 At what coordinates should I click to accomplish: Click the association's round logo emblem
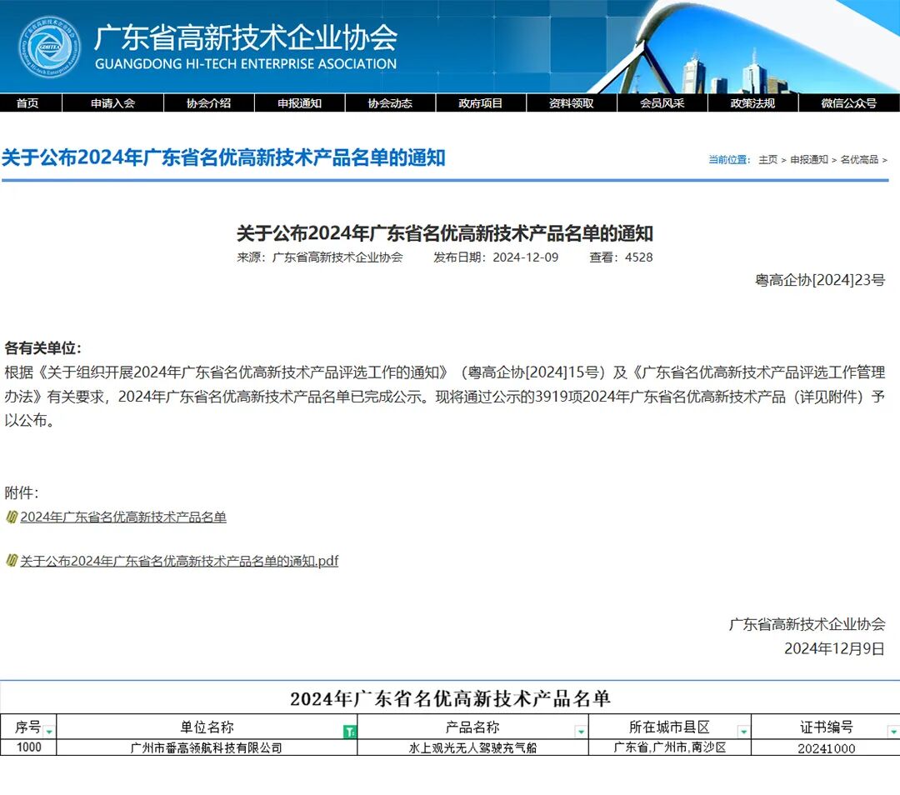50,47
